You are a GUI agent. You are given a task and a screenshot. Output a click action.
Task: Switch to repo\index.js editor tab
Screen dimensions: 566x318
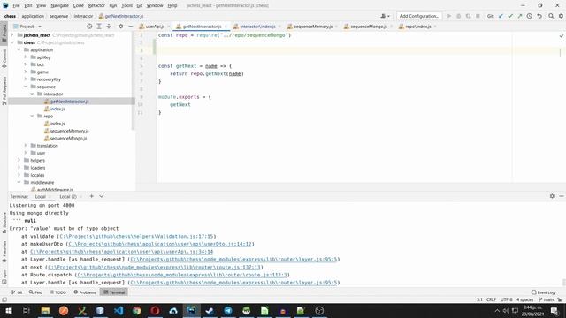(417, 26)
